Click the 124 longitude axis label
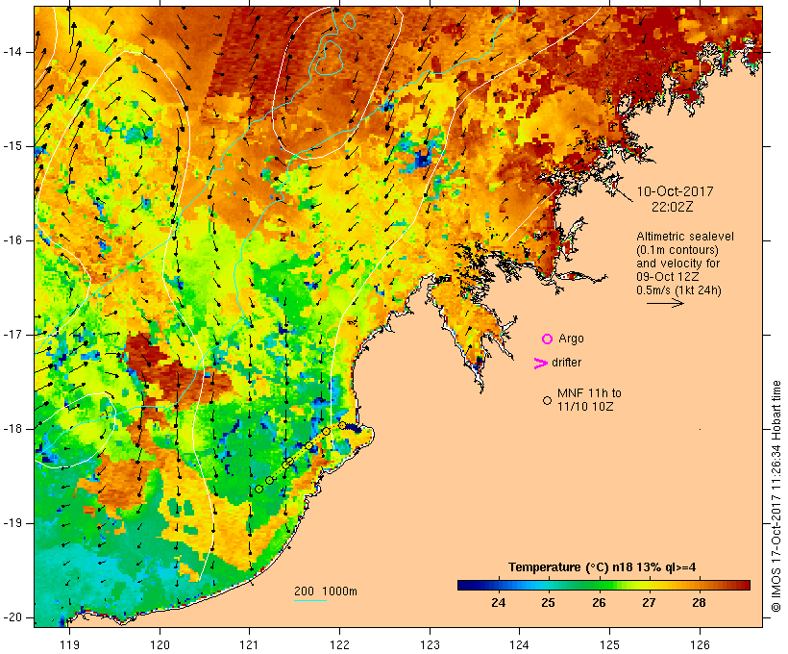The width and height of the screenshot is (788, 654). tap(520, 644)
